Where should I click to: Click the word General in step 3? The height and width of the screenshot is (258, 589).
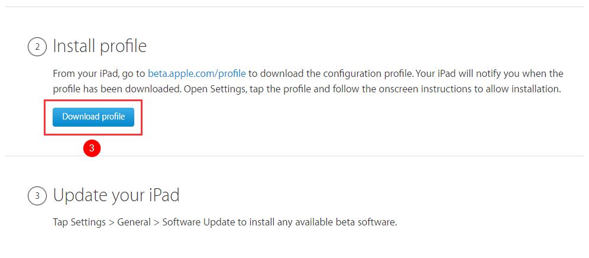click(x=134, y=222)
